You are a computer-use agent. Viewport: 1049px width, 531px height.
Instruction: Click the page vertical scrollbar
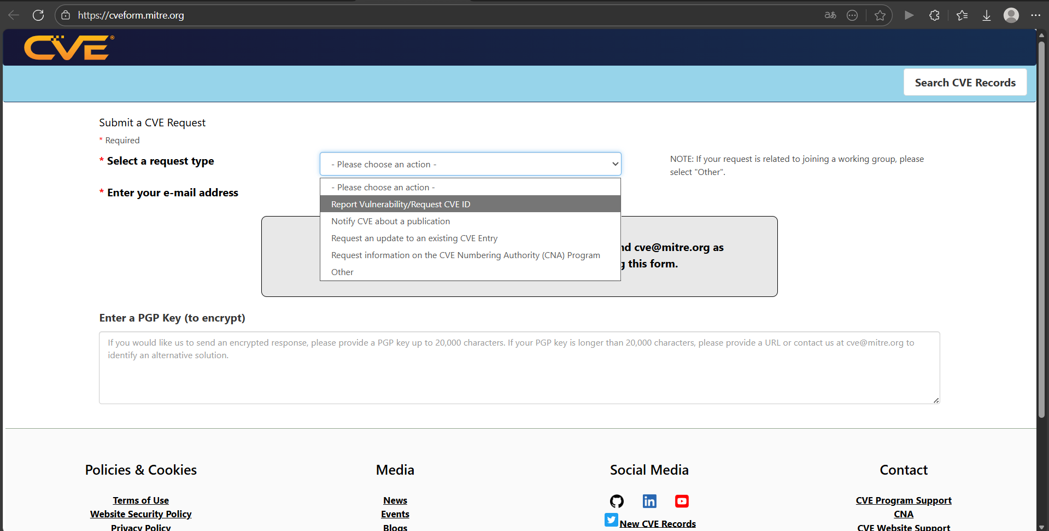[x=1041, y=230]
